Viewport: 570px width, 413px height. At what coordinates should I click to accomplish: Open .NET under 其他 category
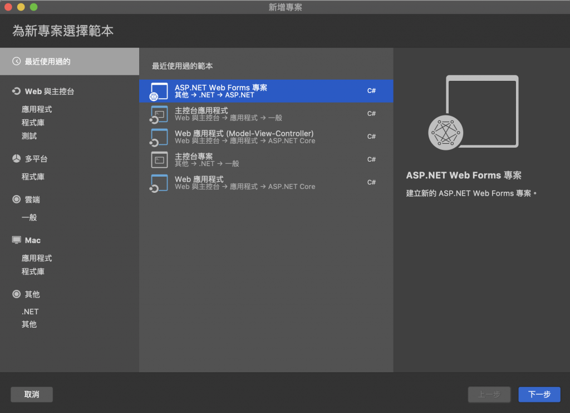pos(30,312)
